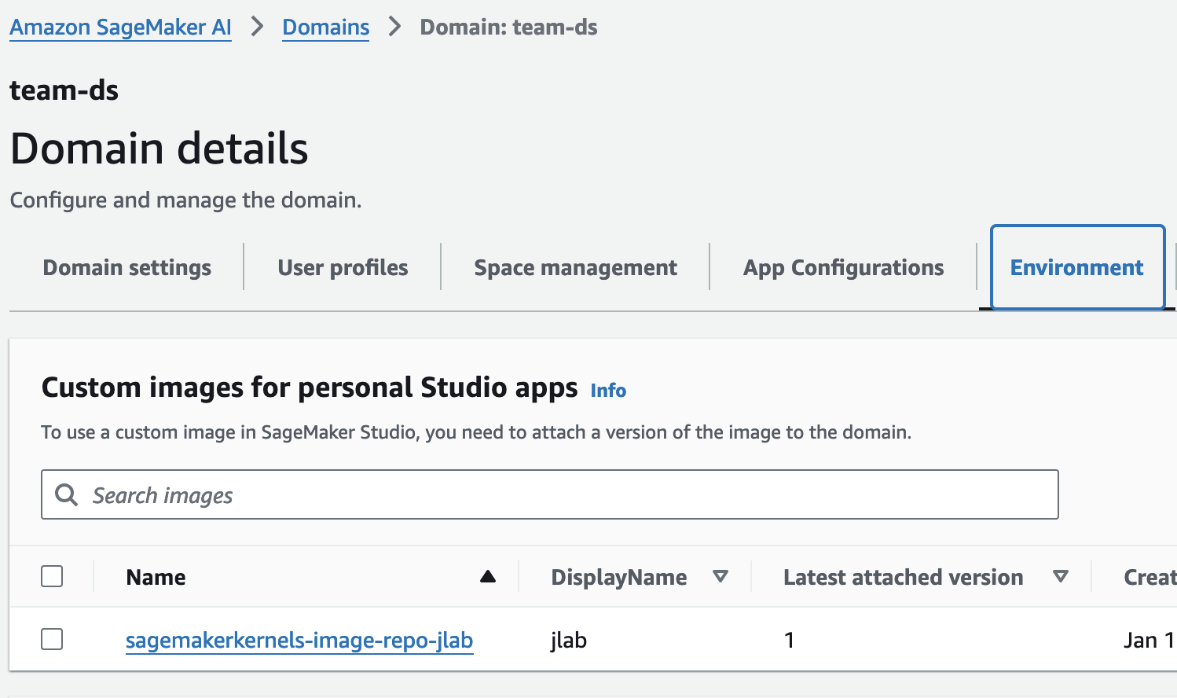1177x698 pixels.
Task: Open the sagemakerkernels-image-repo-jlab image link
Action: (x=299, y=641)
